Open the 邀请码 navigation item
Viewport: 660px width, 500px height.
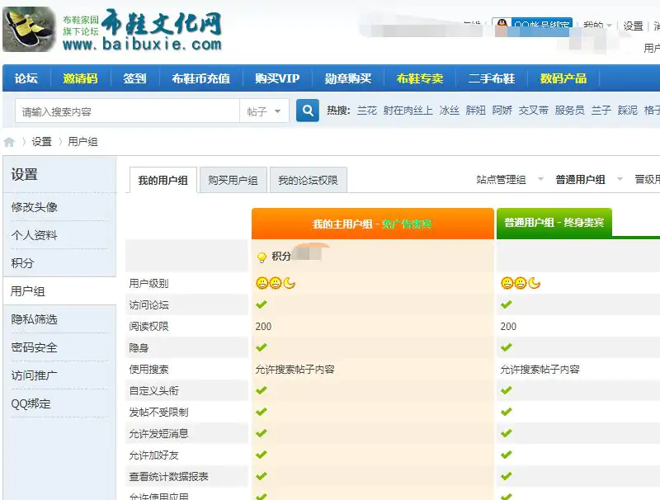click(x=80, y=78)
